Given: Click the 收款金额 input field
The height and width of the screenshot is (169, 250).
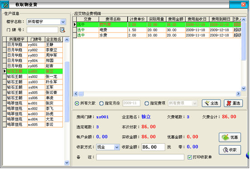Looking at the screenshot, I should (x=153, y=147).
